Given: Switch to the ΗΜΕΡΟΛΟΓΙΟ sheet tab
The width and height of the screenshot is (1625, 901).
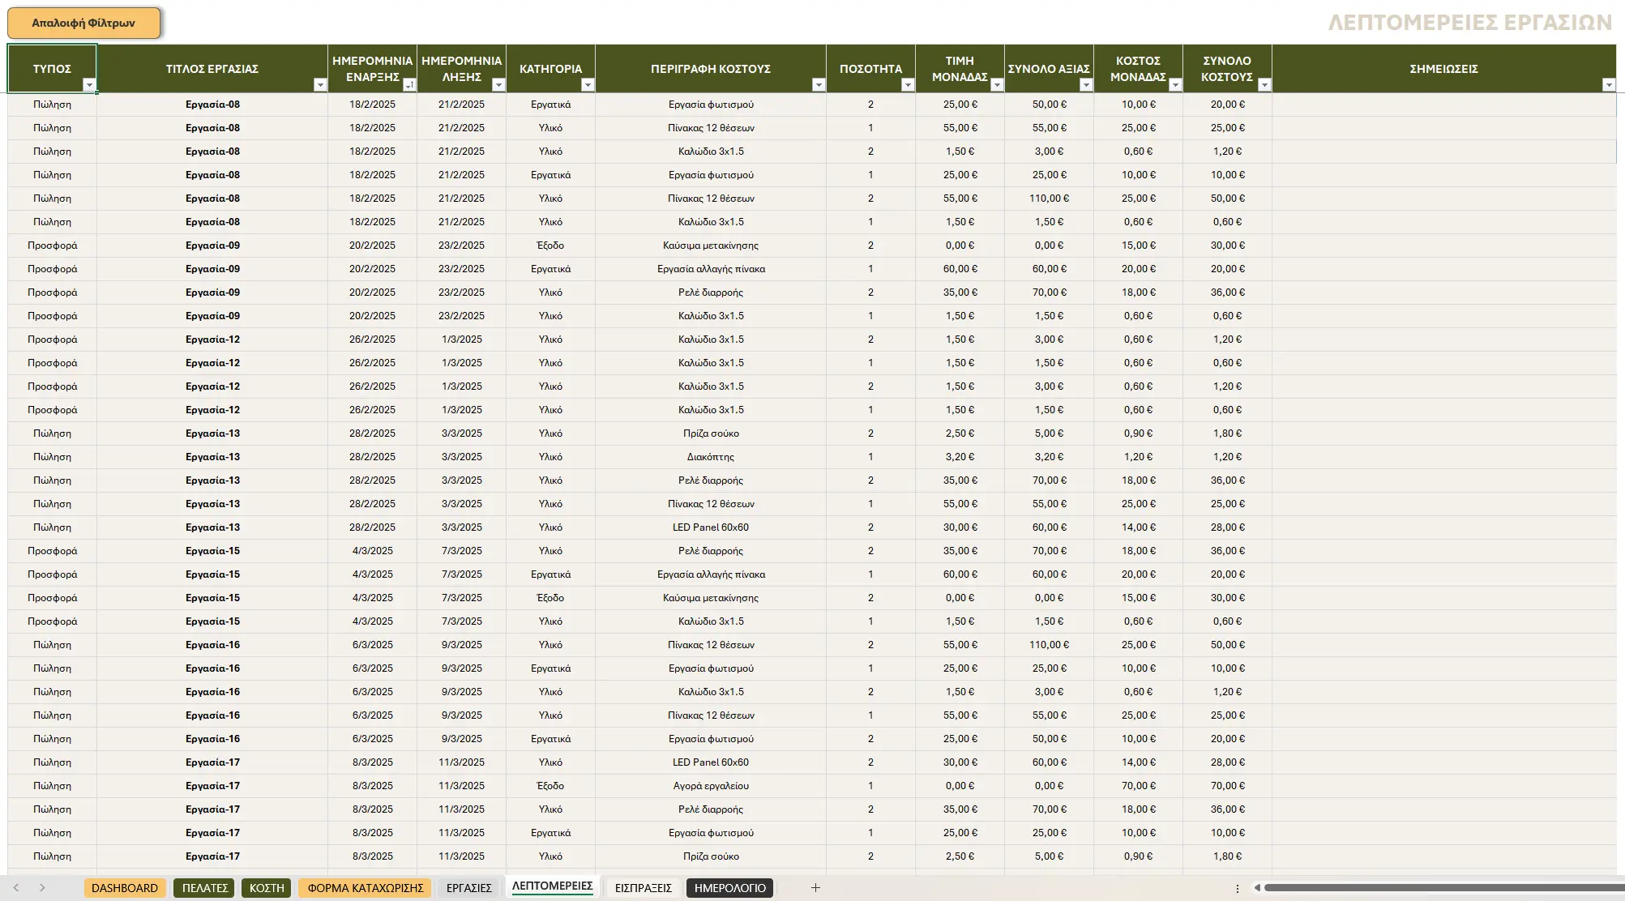Looking at the screenshot, I should pos(730,888).
